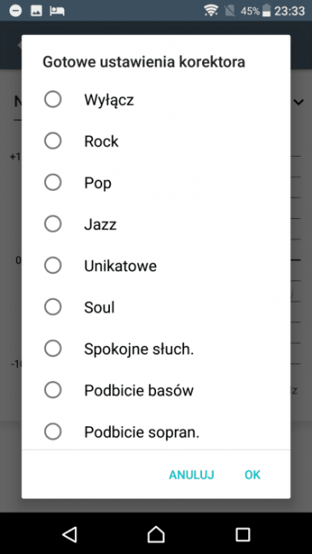
Task: Tap the Android home navigation icon
Action: point(156,534)
